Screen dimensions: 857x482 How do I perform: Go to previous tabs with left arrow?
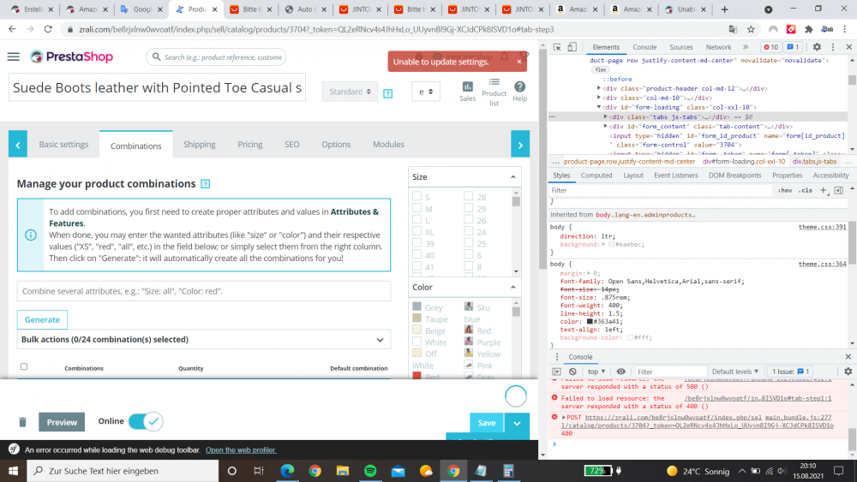tap(18, 145)
